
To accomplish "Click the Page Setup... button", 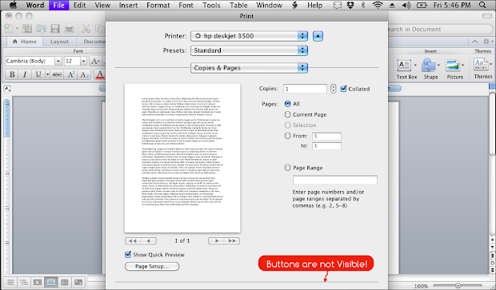I will point(152,266).
